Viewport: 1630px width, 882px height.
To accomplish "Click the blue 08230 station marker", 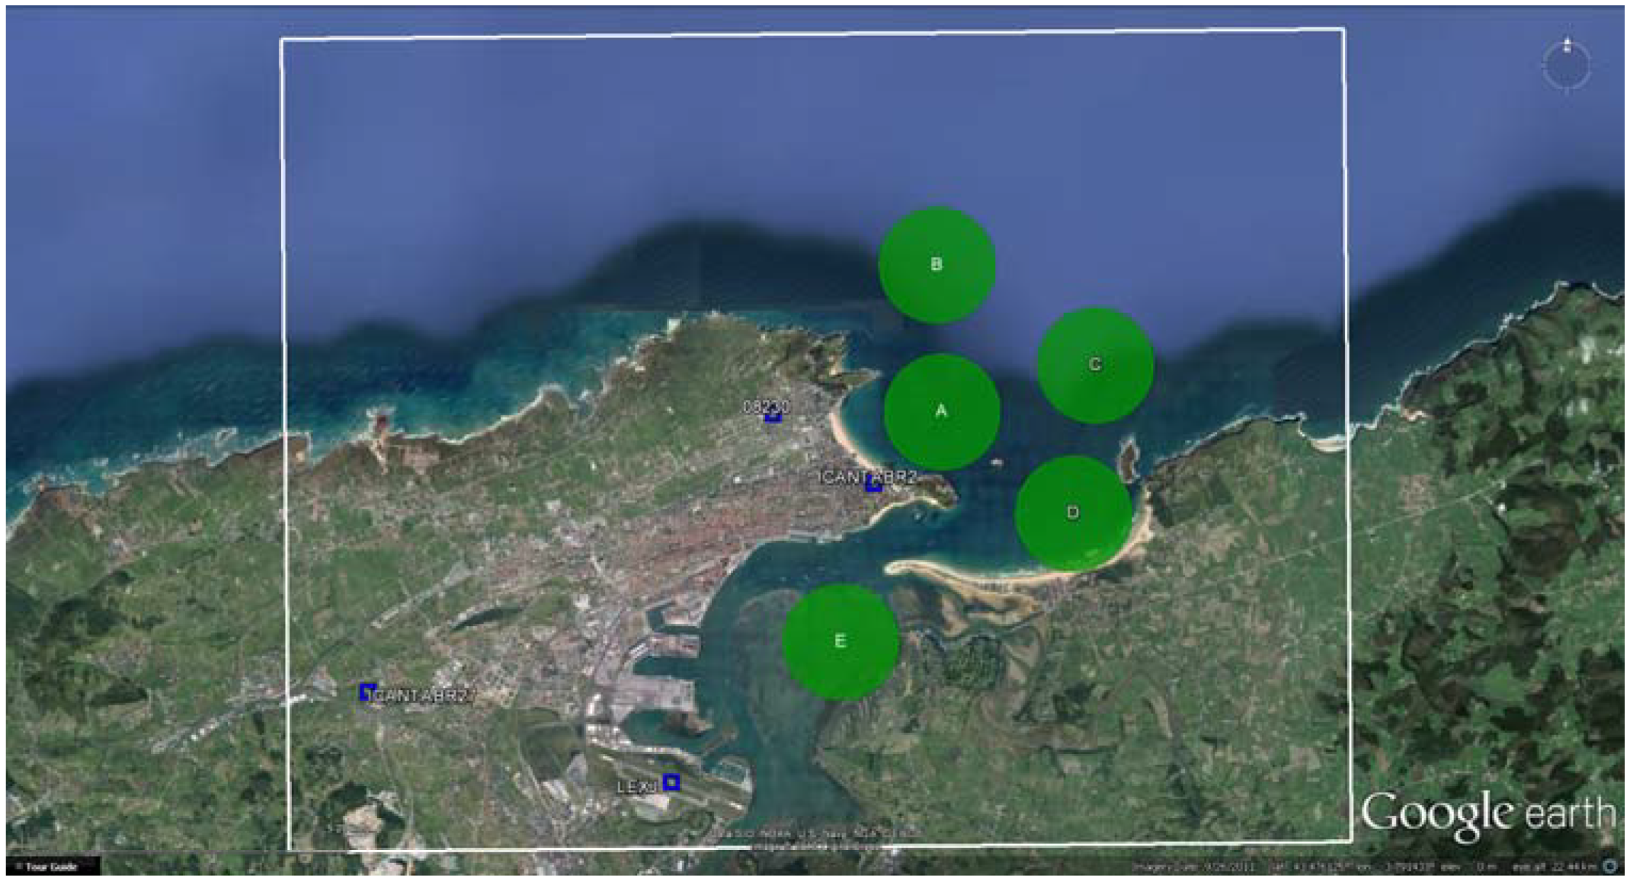I will pos(773,416).
